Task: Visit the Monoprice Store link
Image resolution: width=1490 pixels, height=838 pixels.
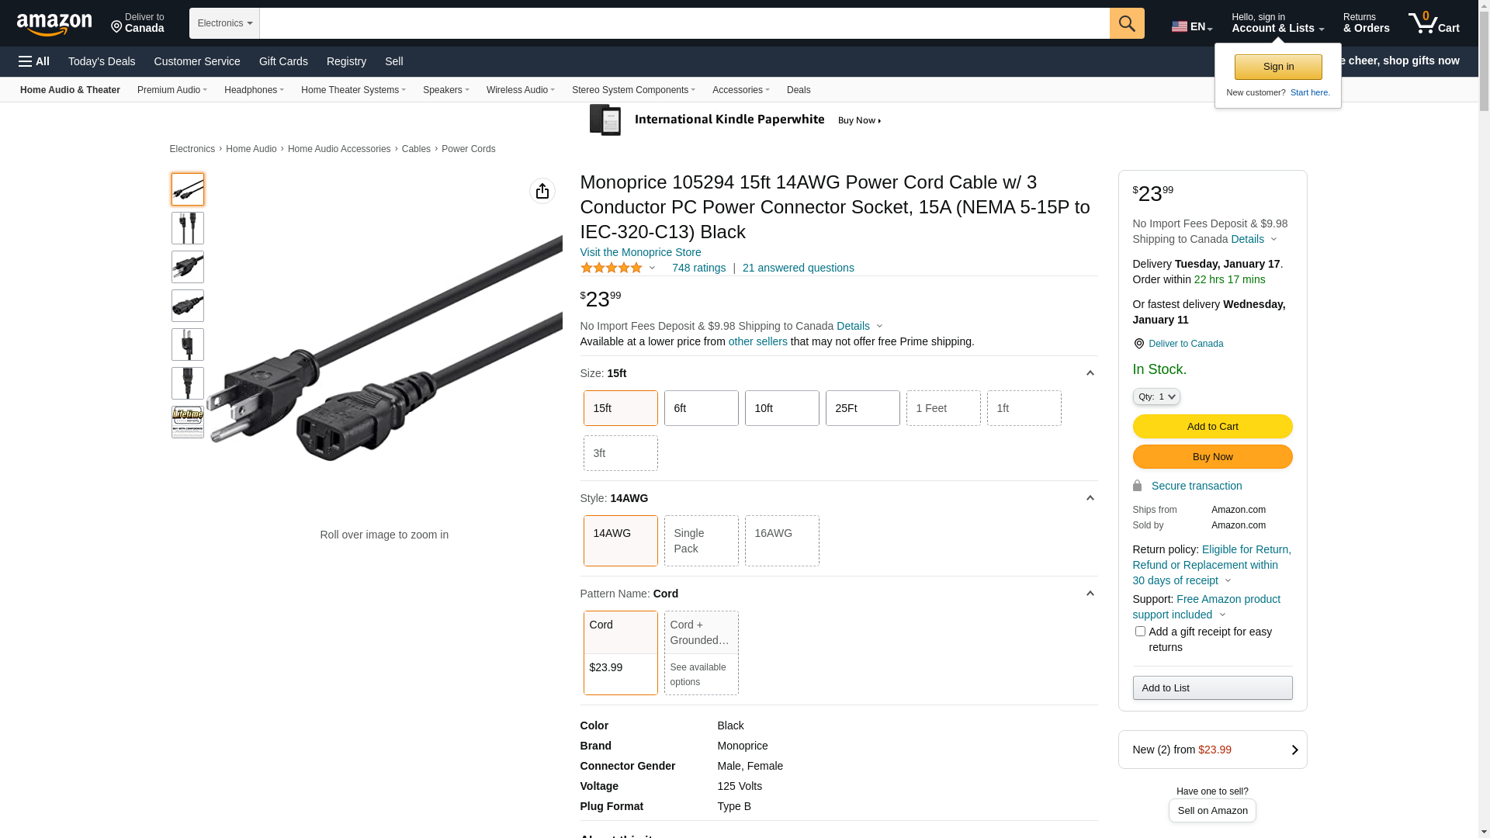Action: click(x=640, y=252)
